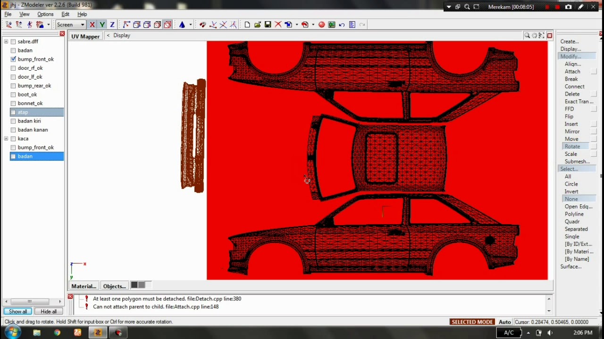Click the blue cone pivot icon

pos(182,24)
